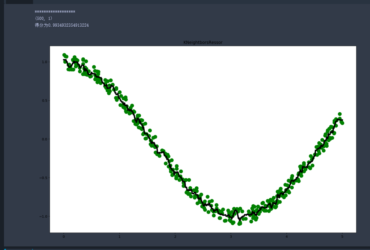Screen dimensions: 370x250
Task: Click the KNeightborsRessor plot title
Action: 203,42
